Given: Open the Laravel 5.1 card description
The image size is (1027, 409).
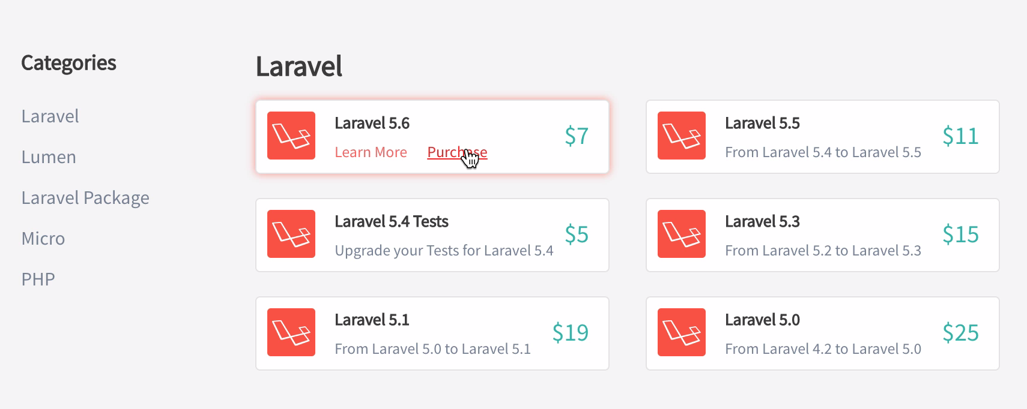Looking at the screenshot, I should pos(432,349).
